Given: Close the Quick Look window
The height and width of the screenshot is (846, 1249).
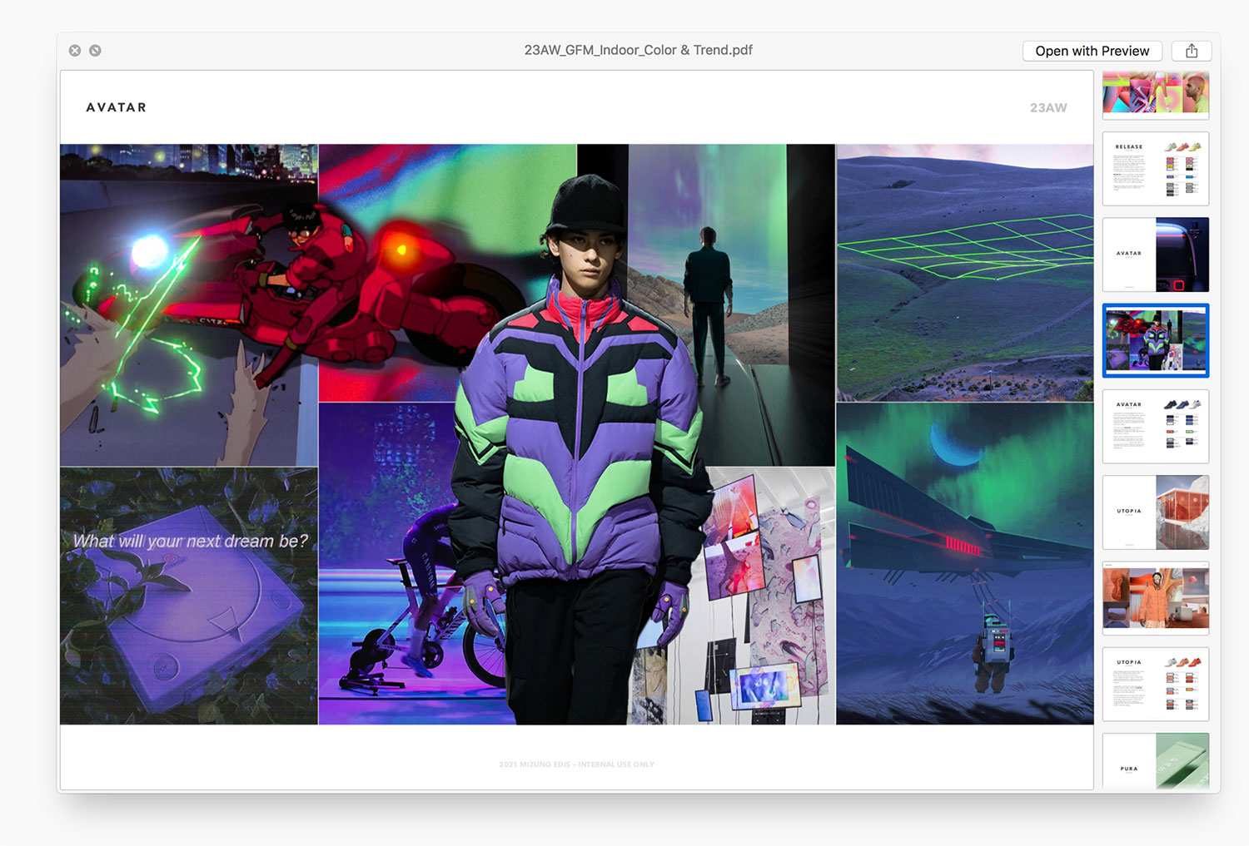Looking at the screenshot, I should click(75, 51).
